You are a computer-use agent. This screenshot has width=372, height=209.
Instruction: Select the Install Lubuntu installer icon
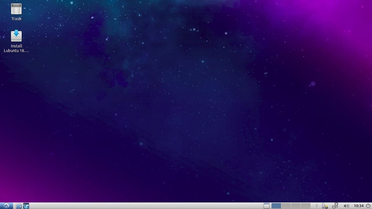pyautogui.click(x=16, y=36)
